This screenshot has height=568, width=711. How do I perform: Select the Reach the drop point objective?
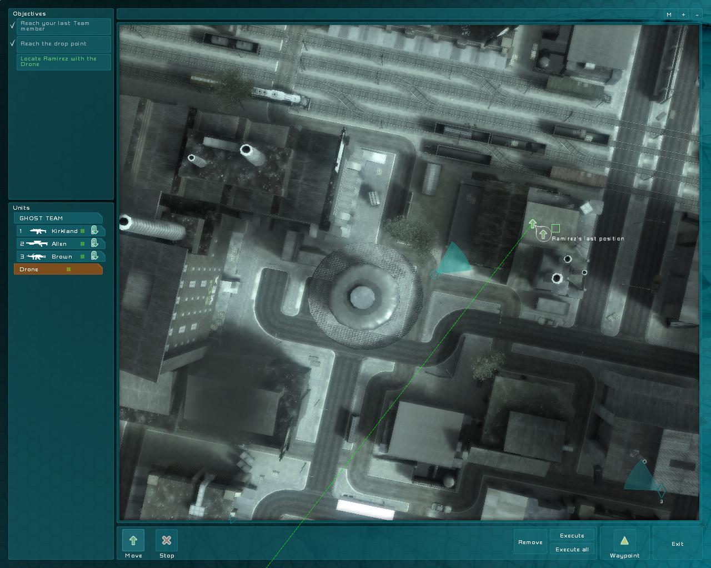click(x=64, y=44)
